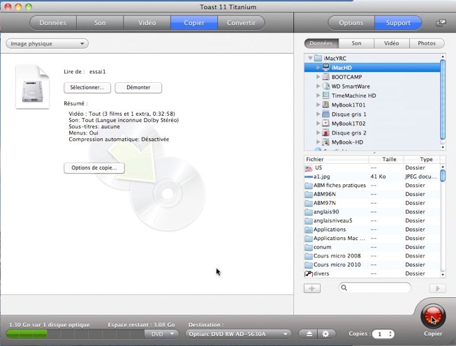Click the Applications folder icon
Screen dimensions: 456x346
pos(309,230)
